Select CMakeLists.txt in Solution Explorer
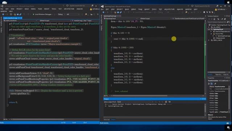232x131 pixels. click(220, 38)
